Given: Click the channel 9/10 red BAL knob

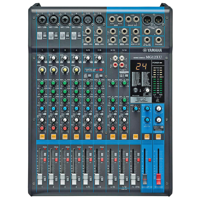Looking at the screenshot, I should coord(113,128).
